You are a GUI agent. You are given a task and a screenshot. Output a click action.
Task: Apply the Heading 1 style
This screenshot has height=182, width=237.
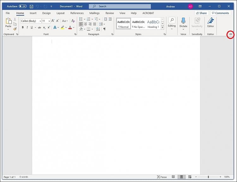coord(153,24)
